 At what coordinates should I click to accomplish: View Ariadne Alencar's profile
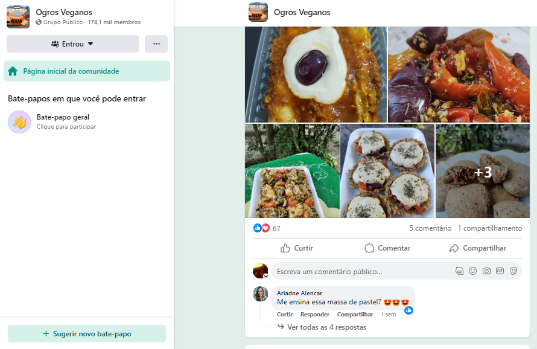click(299, 293)
